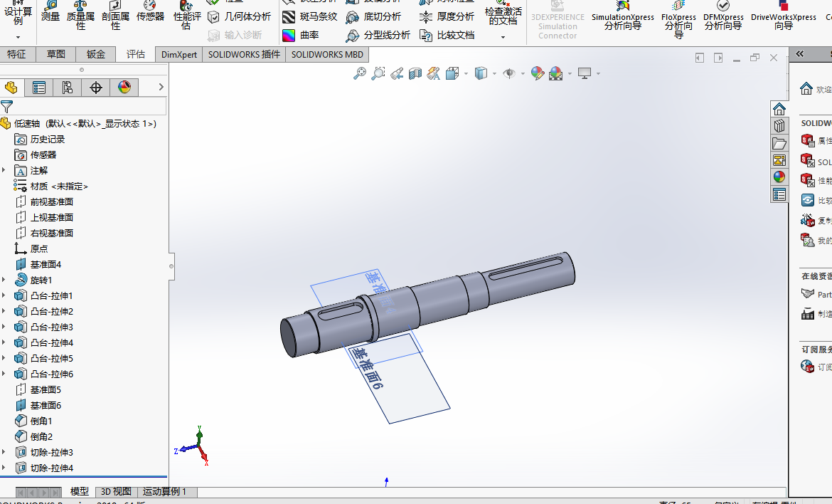The height and width of the screenshot is (504, 832).
Task: Launch SimulationXpress 分析向导
Action: click(622, 15)
